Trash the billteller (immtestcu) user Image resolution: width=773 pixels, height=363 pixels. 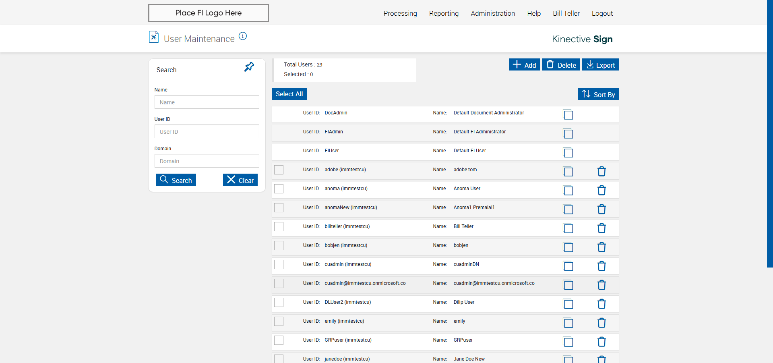click(601, 228)
